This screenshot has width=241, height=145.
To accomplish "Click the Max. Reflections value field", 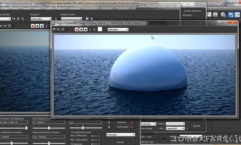I will tap(94, 136).
